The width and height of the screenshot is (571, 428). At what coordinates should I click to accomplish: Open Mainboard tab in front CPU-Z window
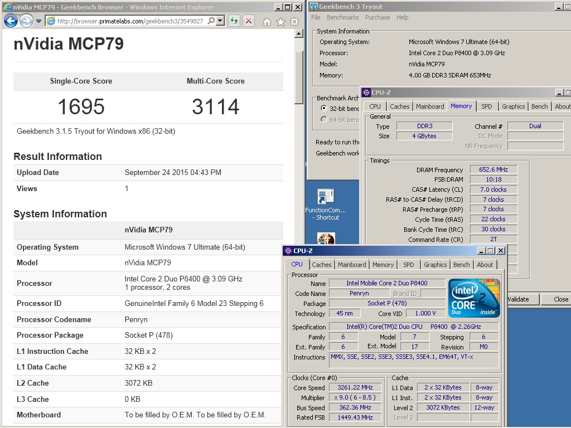pos(352,265)
